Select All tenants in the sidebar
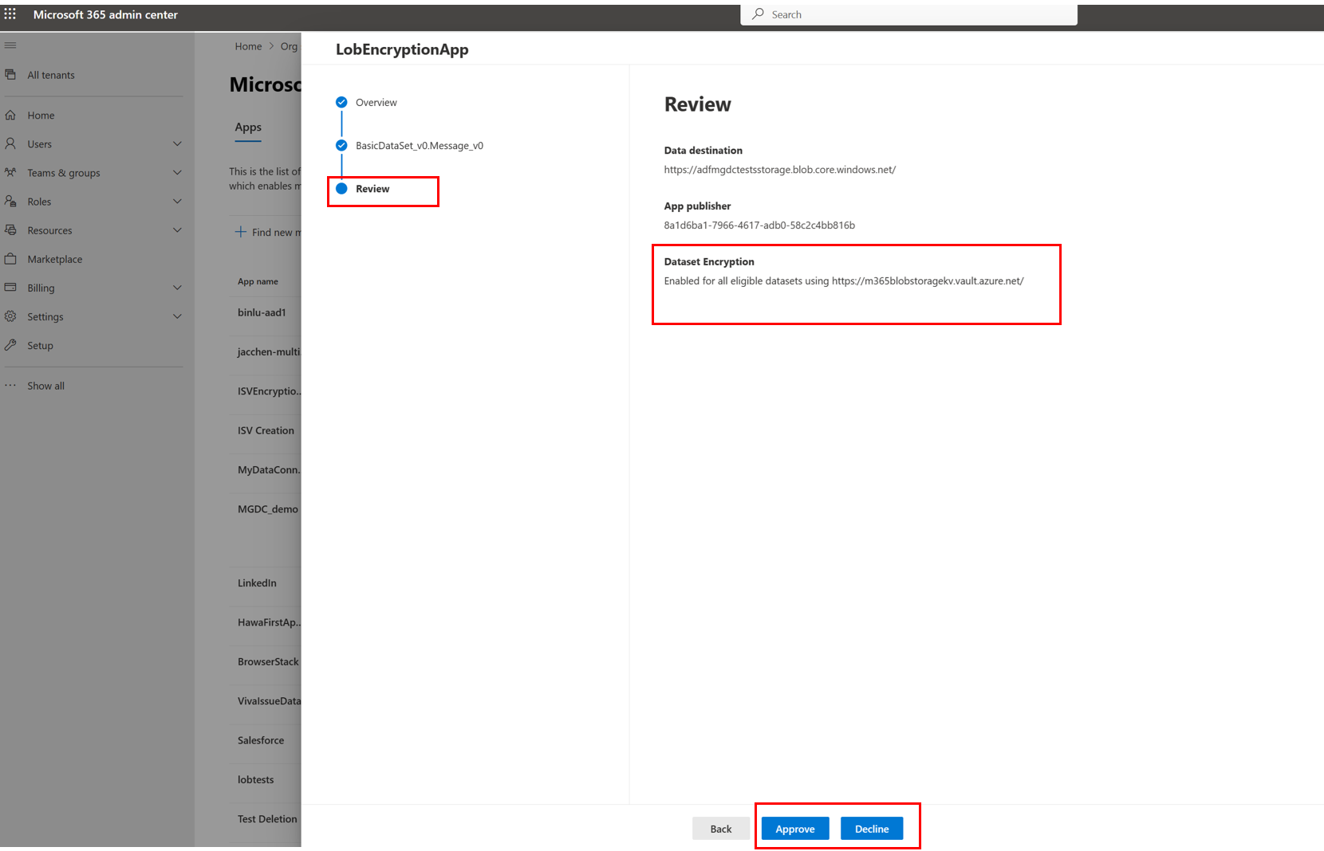This screenshot has height=851, width=1324. click(x=51, y=74)
